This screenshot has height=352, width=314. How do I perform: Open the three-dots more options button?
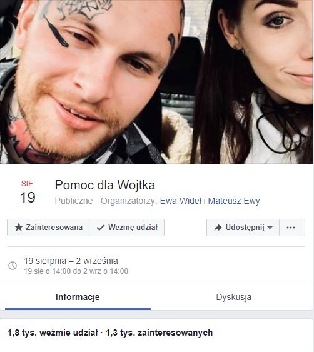pyautogui.click(x=292, y=228)
